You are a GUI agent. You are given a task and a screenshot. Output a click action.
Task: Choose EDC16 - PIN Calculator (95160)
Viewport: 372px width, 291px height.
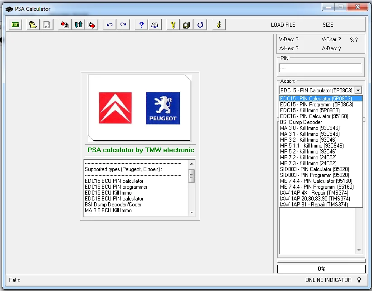(321, 116)
